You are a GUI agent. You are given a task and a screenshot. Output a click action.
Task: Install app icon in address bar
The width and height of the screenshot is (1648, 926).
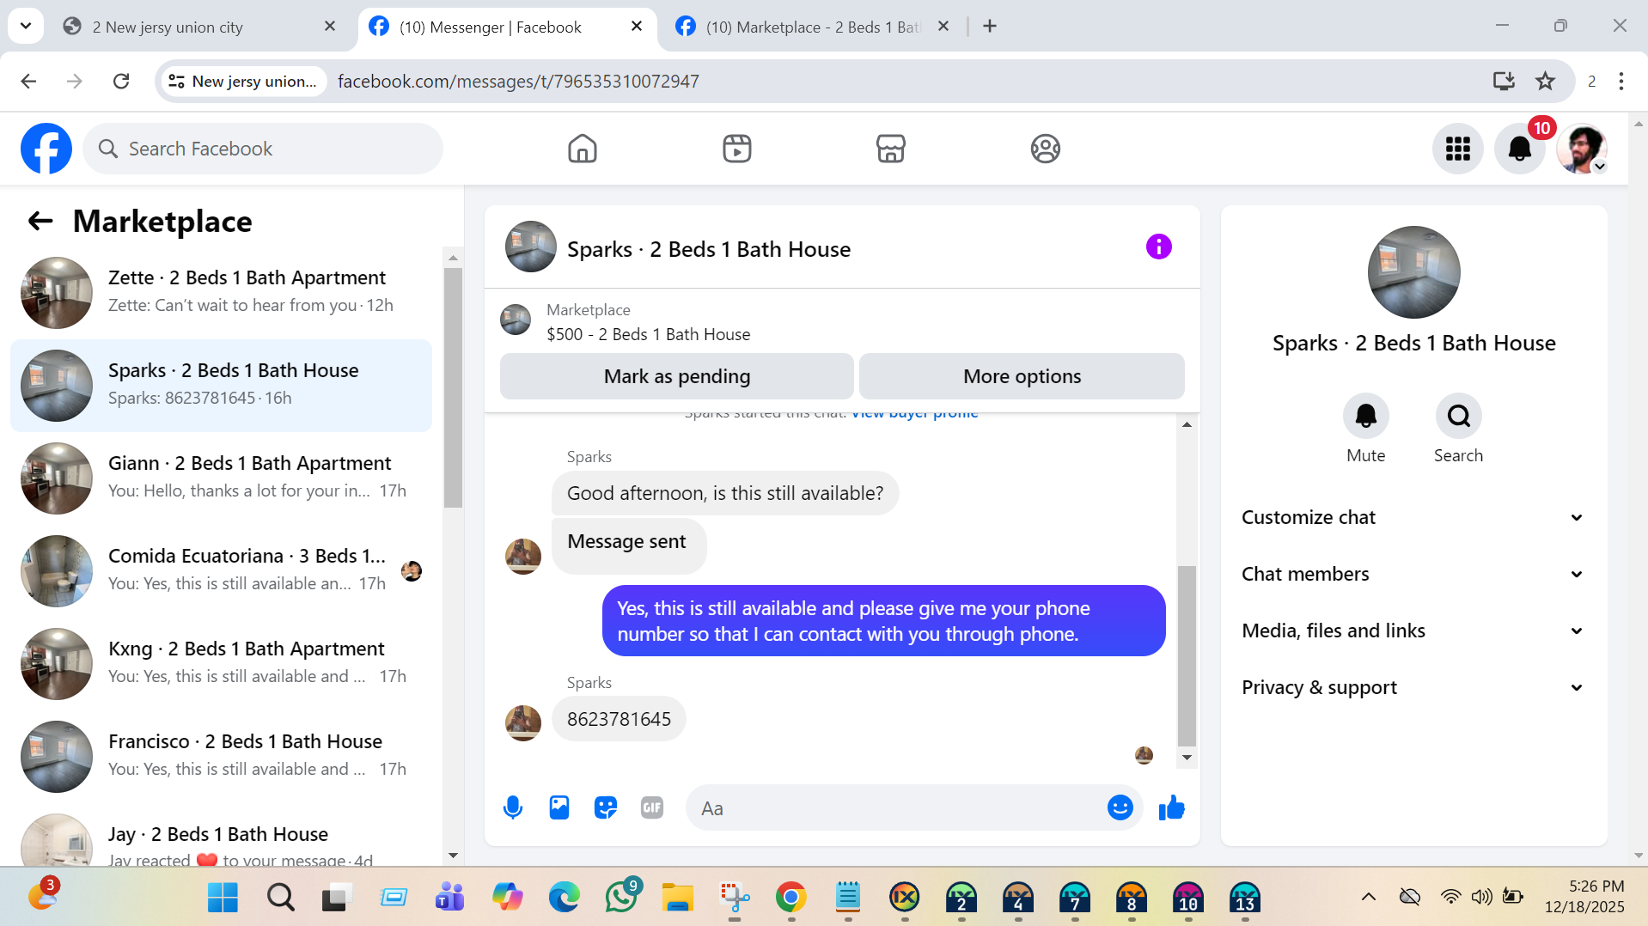point(1504,81)
